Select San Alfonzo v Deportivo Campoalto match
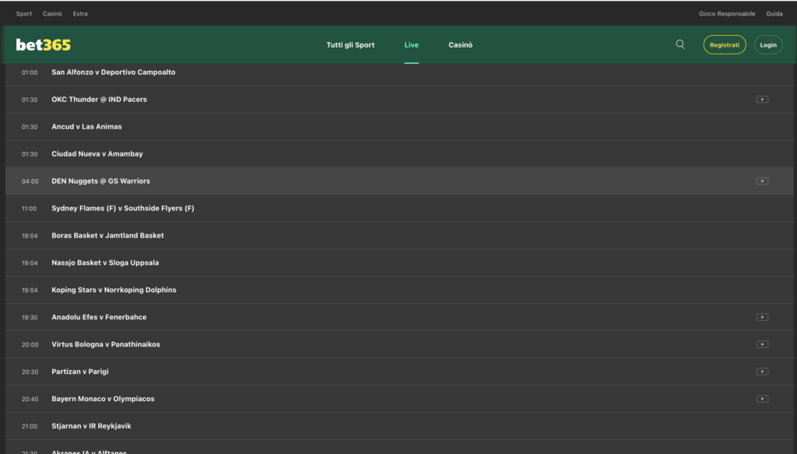The image size is (797, 454). click(x=114, y=72)
